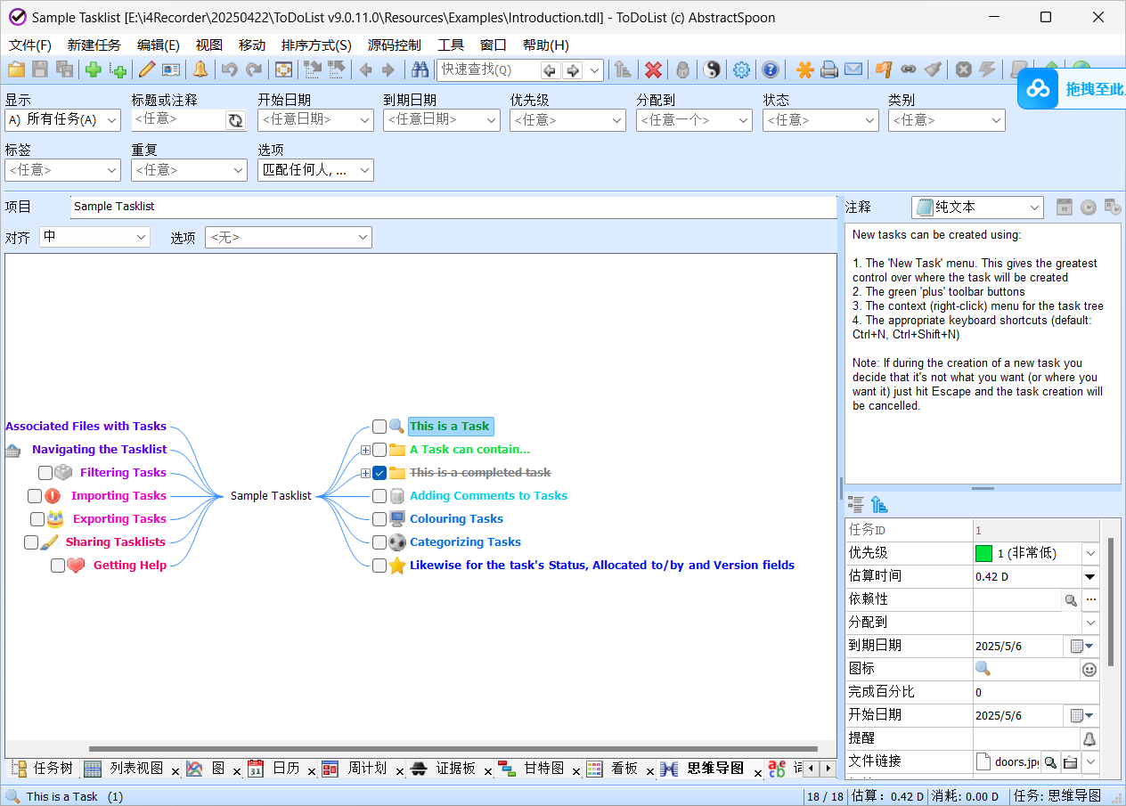Open the 工具 menu
The image size is (1126, 806).
click(451, 45)
